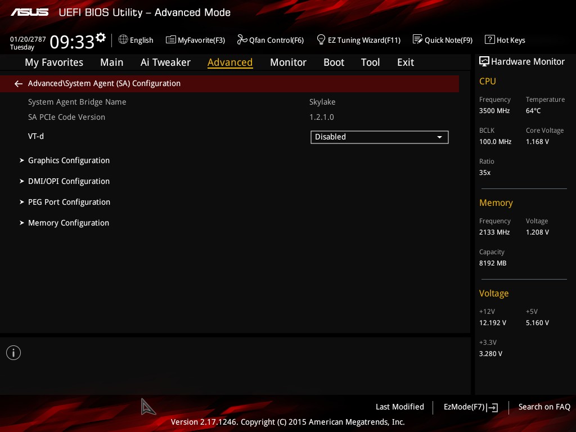The image size is (576, 432).
Task: Click the CPU frequency 3500 MHz value
Action: point(494,111)
